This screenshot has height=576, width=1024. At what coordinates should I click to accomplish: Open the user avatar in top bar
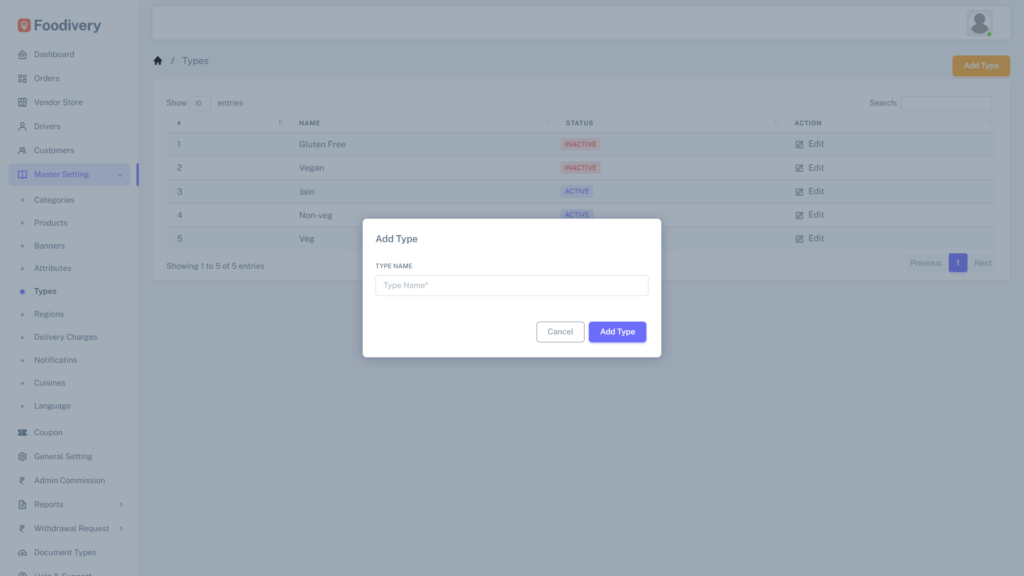980,23
